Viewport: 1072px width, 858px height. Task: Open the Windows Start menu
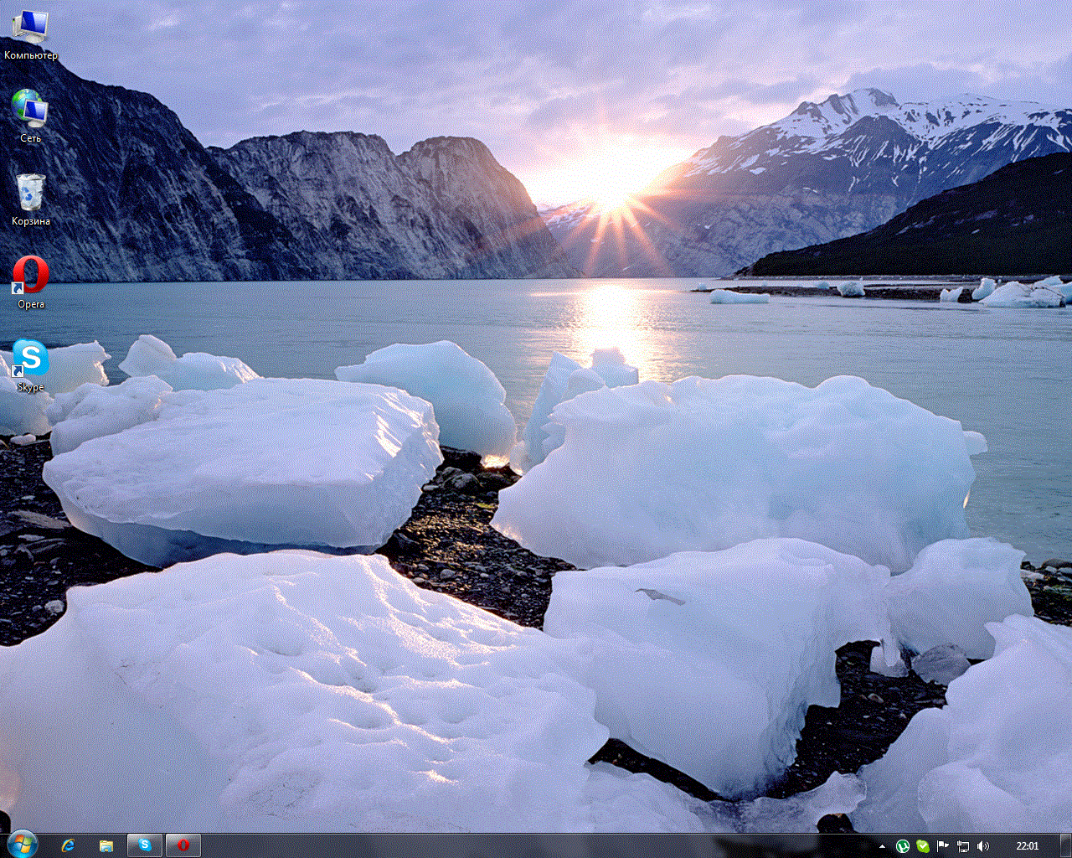(22, 845)
